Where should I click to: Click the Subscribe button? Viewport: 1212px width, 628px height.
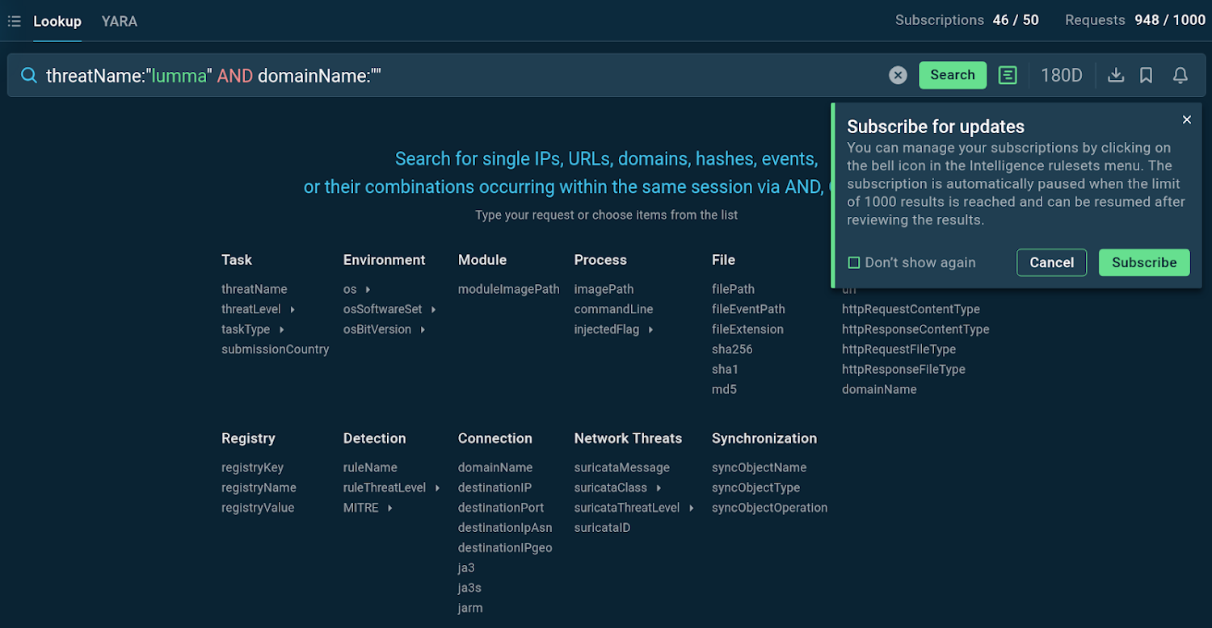pyautogui.click(x=1144, y=262)
